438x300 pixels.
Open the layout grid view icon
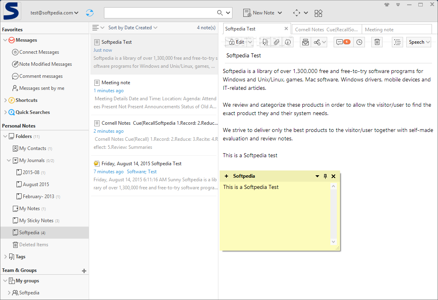coord(318,13)
